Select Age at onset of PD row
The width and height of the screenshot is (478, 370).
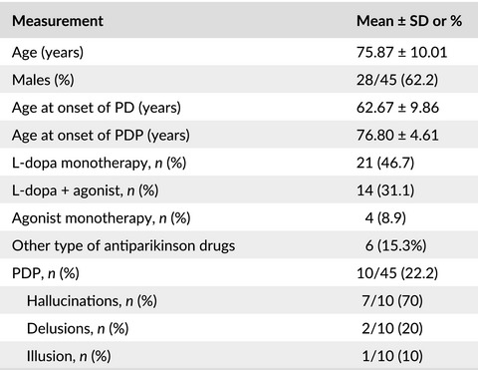coord(239,108)
